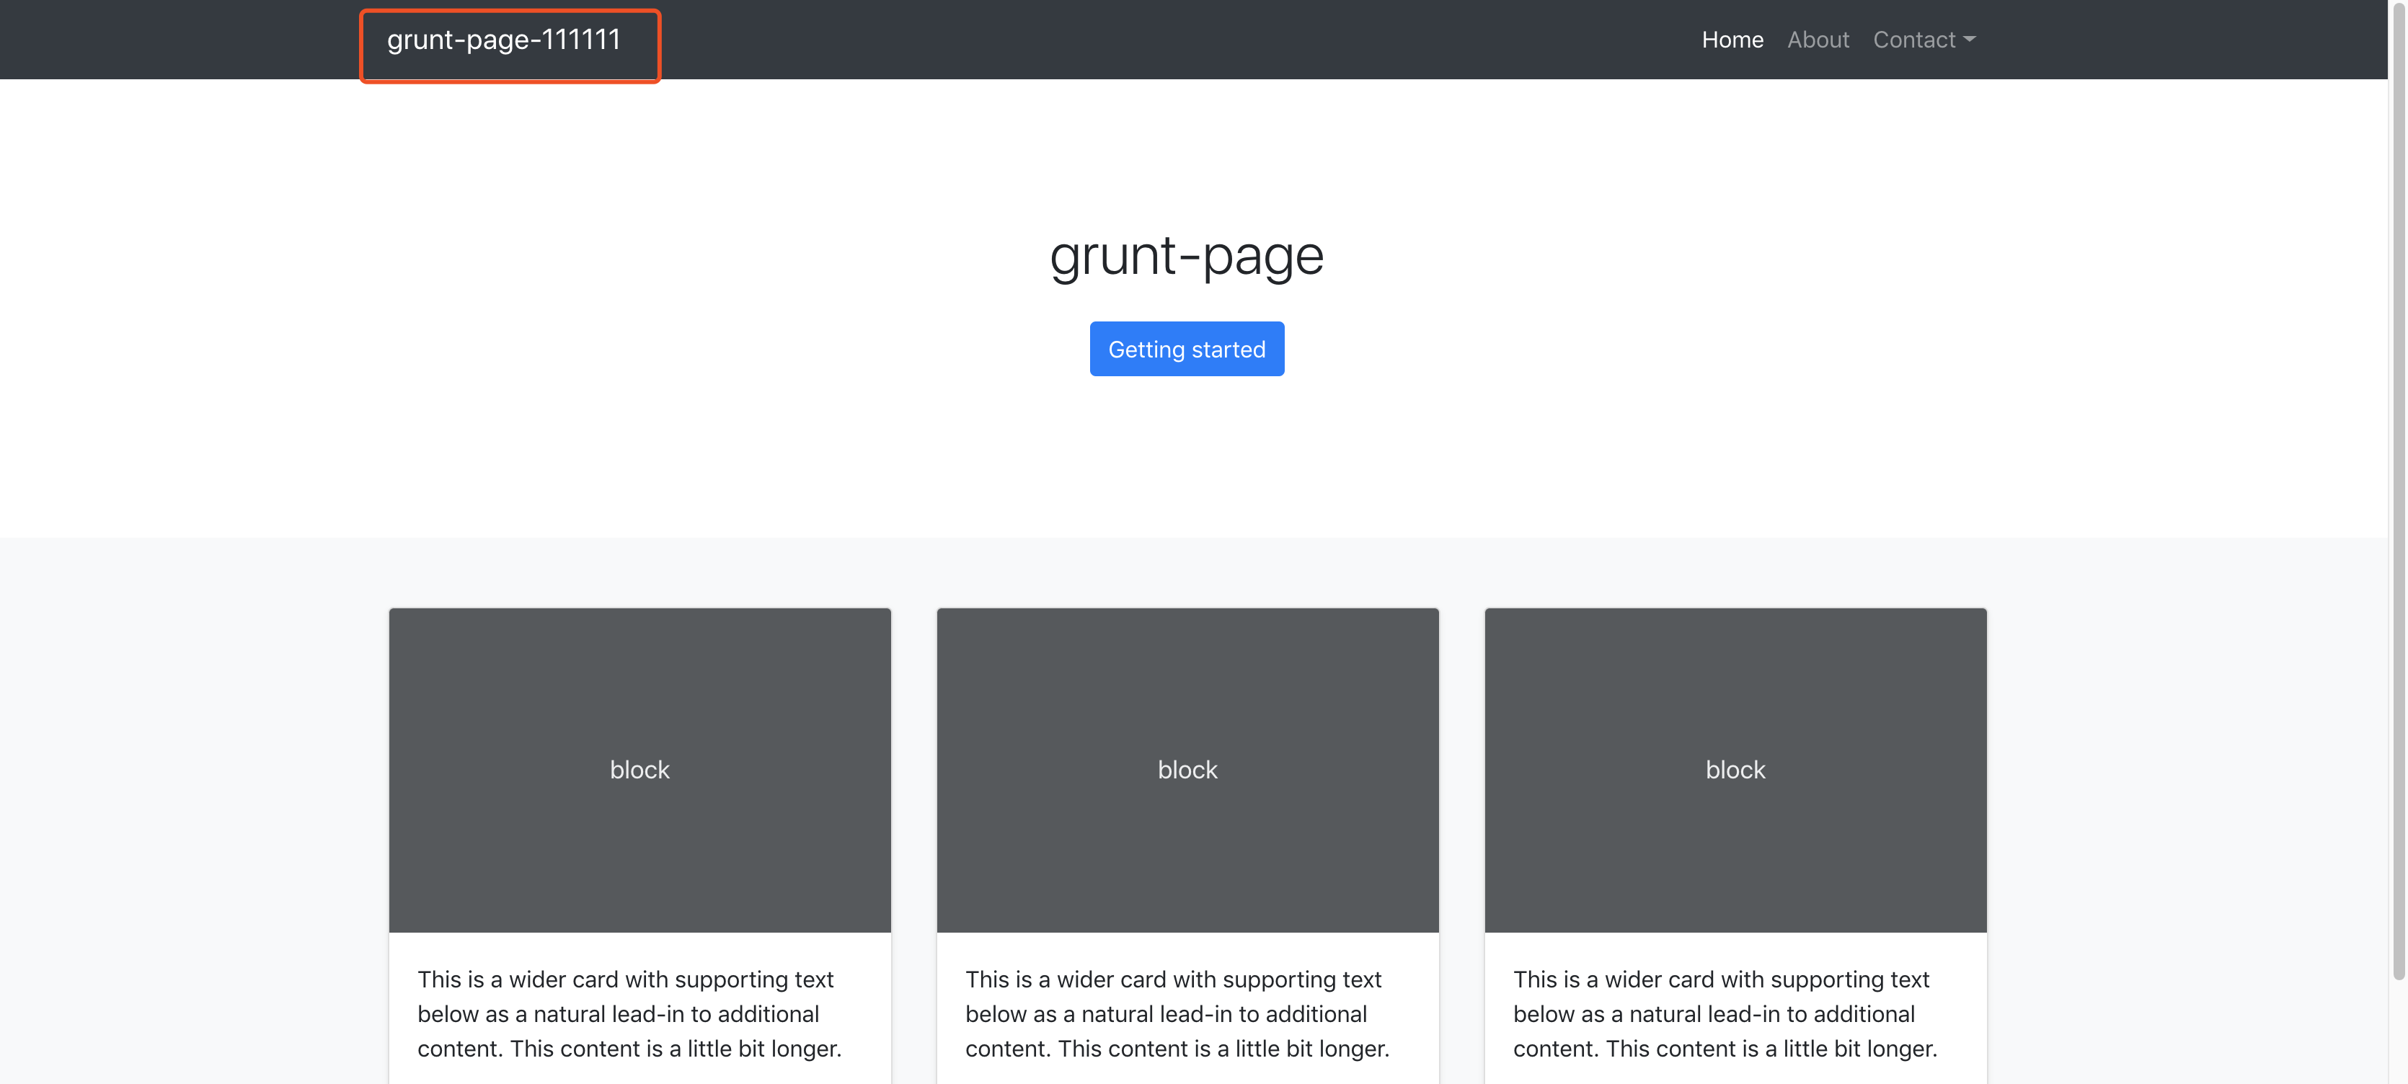This screenshot has width=2408, height=1084.
Task: Click the 'block' label in middle card
Action: 1187,770
